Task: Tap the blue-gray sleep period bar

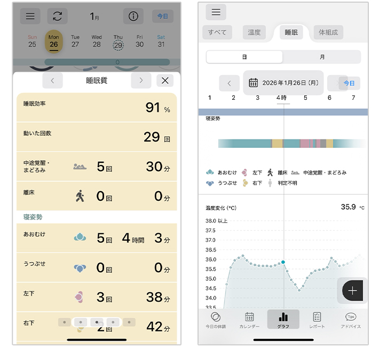Action: (x=283, y=112)
